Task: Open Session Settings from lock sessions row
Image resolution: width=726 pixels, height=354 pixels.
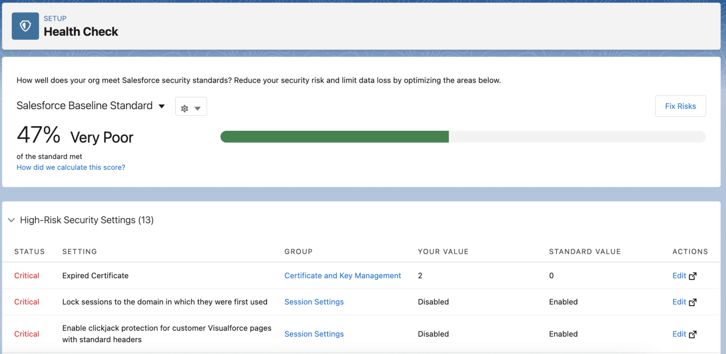Action: click(314, 302)
